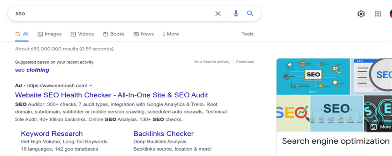Start voice search with the microphone icon

click(x=236, y=14)
